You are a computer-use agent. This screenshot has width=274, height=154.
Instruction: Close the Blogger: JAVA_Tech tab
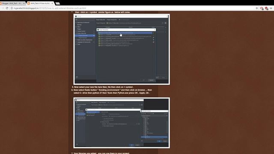[24, 3]
